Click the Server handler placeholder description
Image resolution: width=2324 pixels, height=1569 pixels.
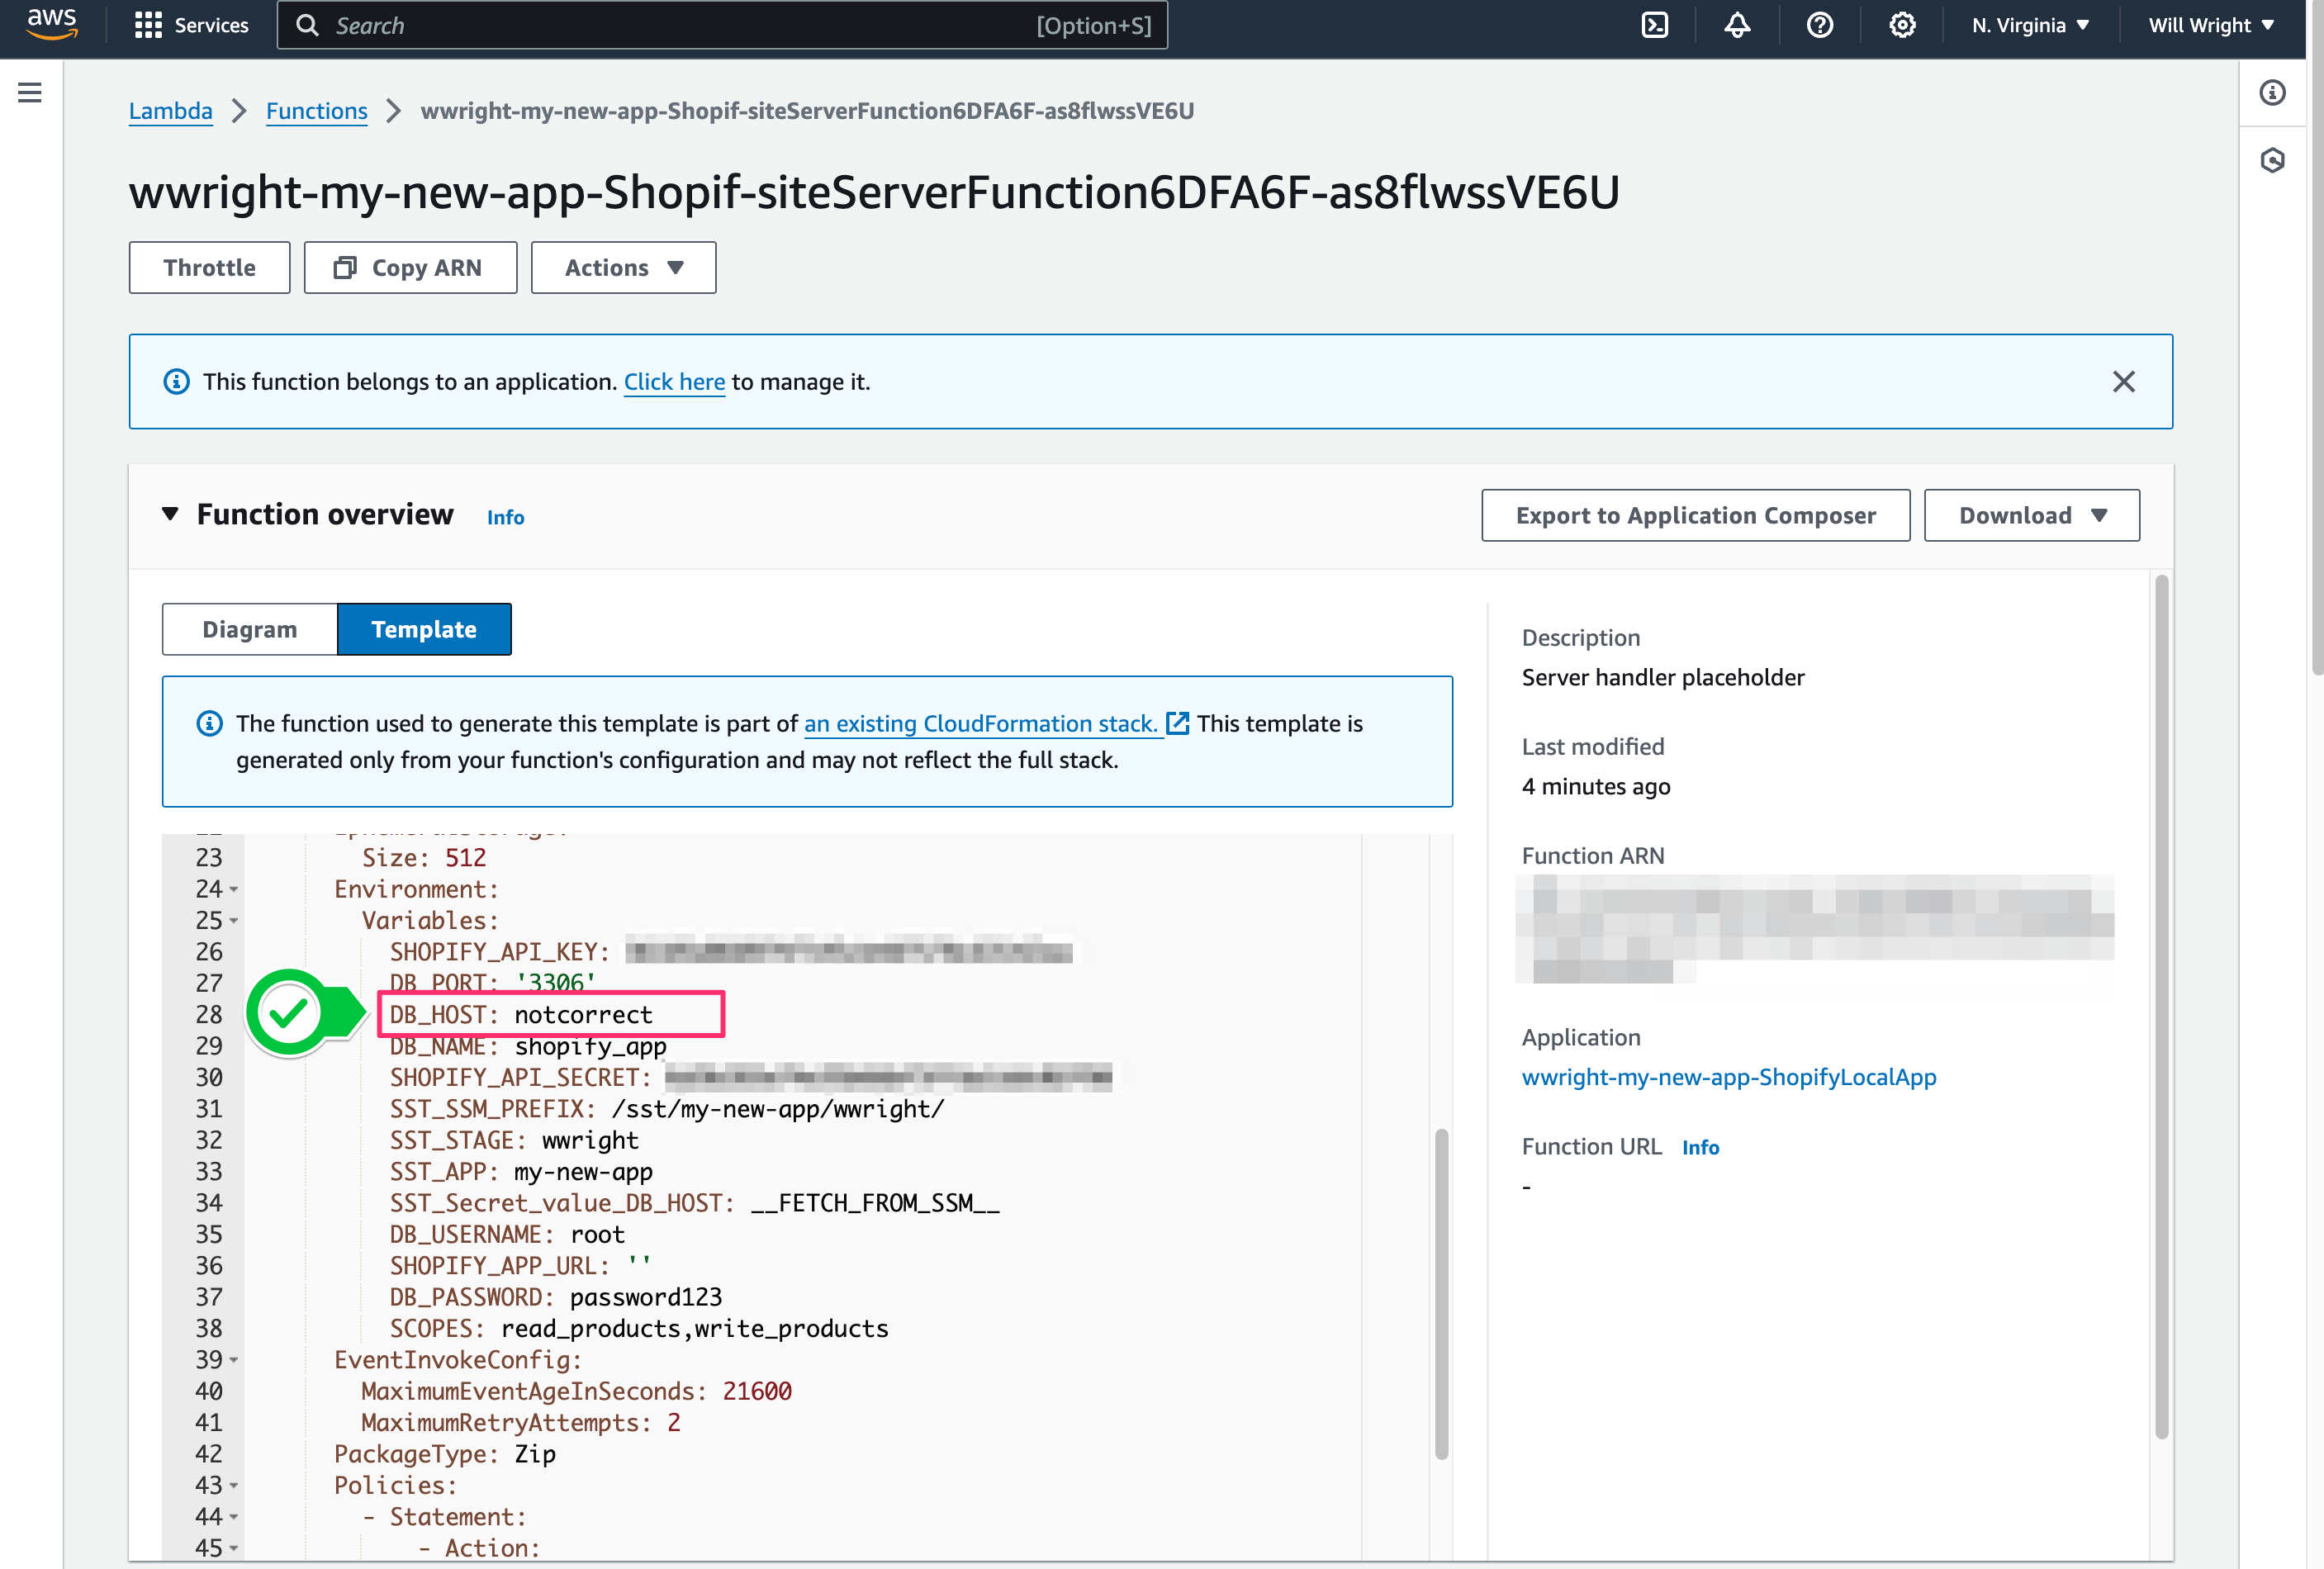pyautogui.click(x=1663, y=677)
